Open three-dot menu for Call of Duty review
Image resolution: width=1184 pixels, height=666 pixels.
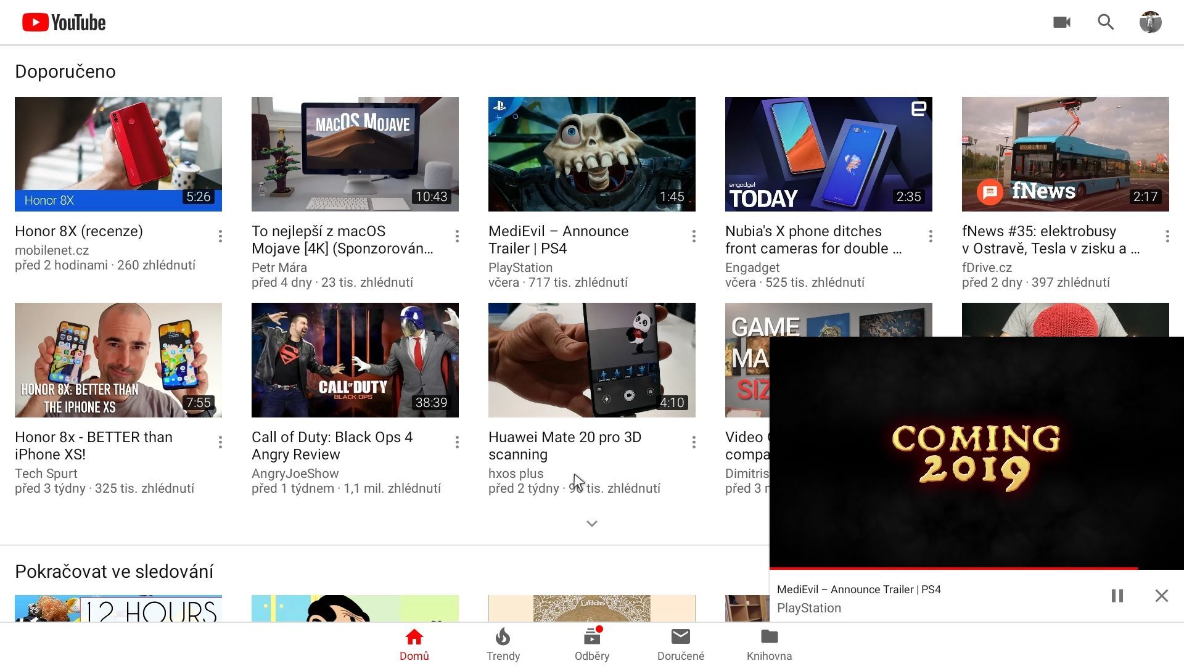457,442
